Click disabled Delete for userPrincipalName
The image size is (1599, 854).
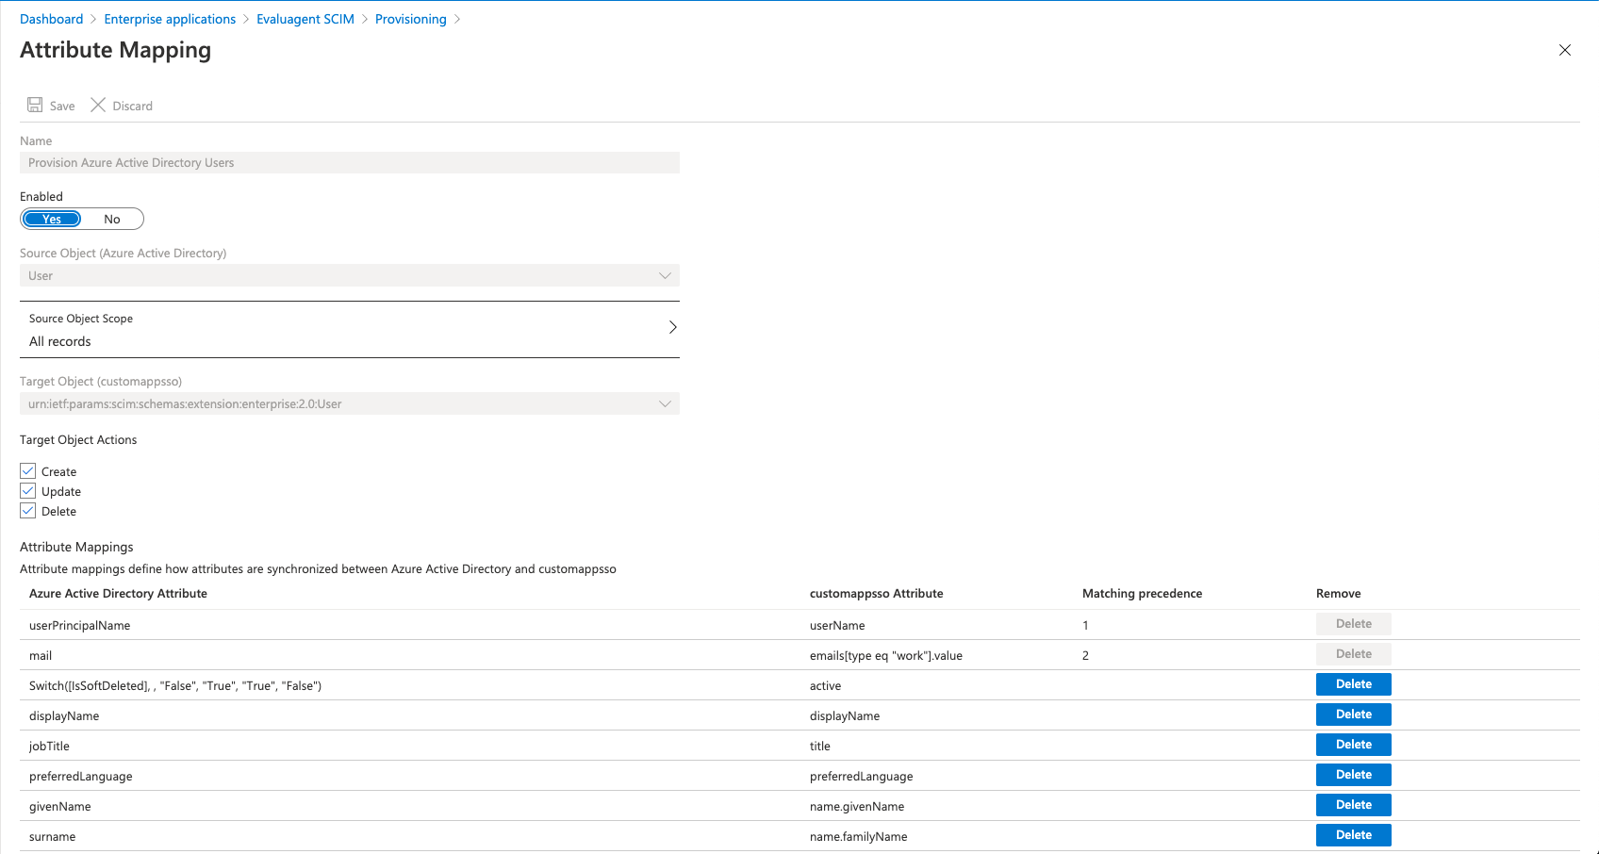(x=1354, y=624)
